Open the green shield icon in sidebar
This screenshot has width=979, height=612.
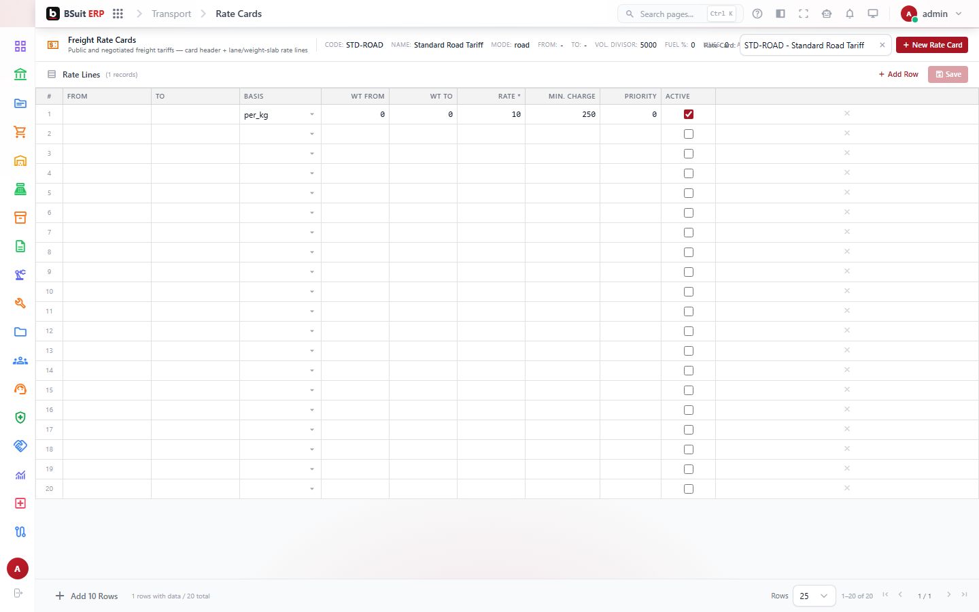20,418
